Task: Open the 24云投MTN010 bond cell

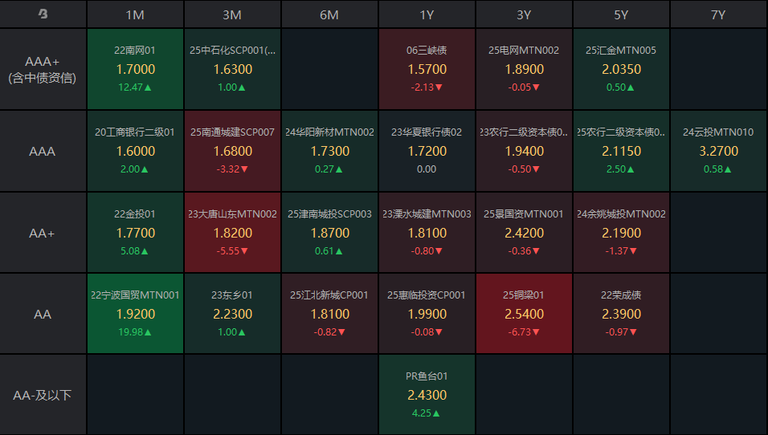Action: [x=718, y=151]
